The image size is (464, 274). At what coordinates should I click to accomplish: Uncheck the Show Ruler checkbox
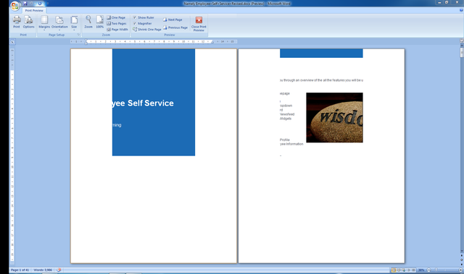[x=135, y=17]
